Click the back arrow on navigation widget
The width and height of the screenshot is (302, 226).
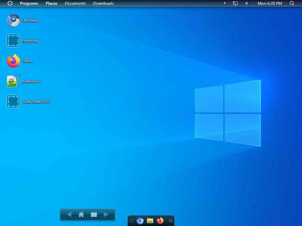pos(69,214)
